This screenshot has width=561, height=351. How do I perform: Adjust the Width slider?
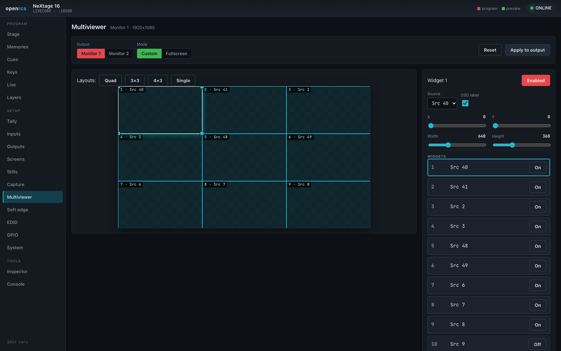[x=457, y=145]
